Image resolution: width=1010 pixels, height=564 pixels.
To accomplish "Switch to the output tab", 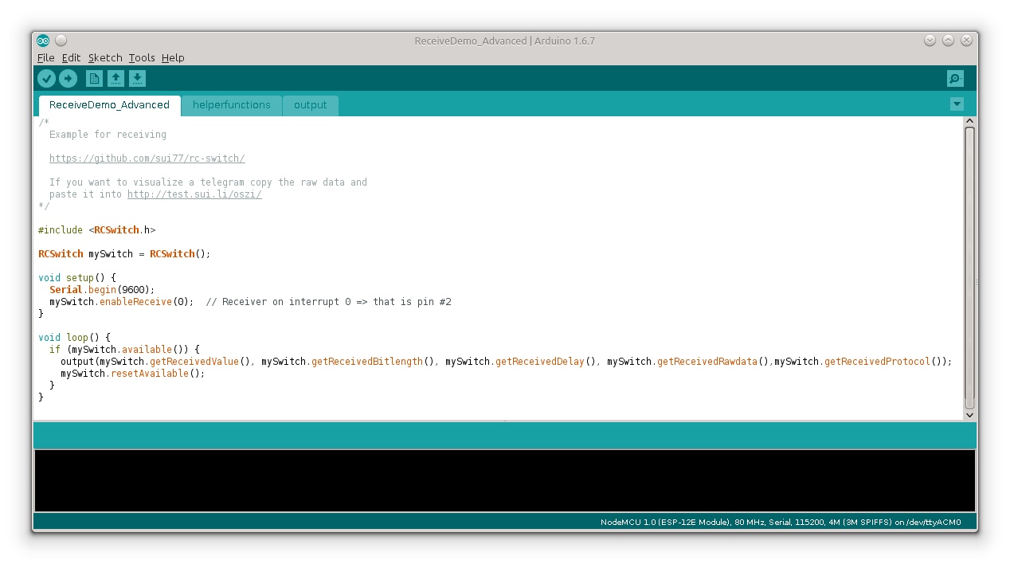I will click(310, 105).
